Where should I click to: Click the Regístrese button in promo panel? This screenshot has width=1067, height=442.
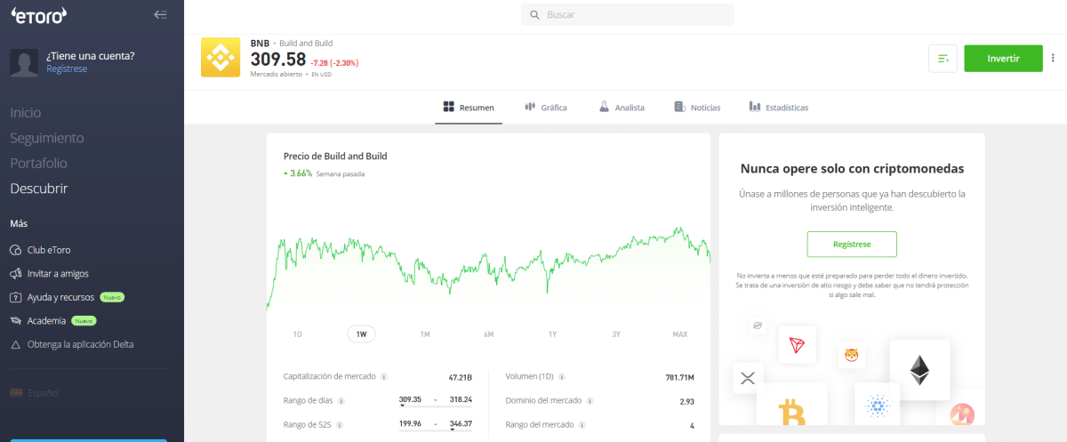tap(851, 244)
